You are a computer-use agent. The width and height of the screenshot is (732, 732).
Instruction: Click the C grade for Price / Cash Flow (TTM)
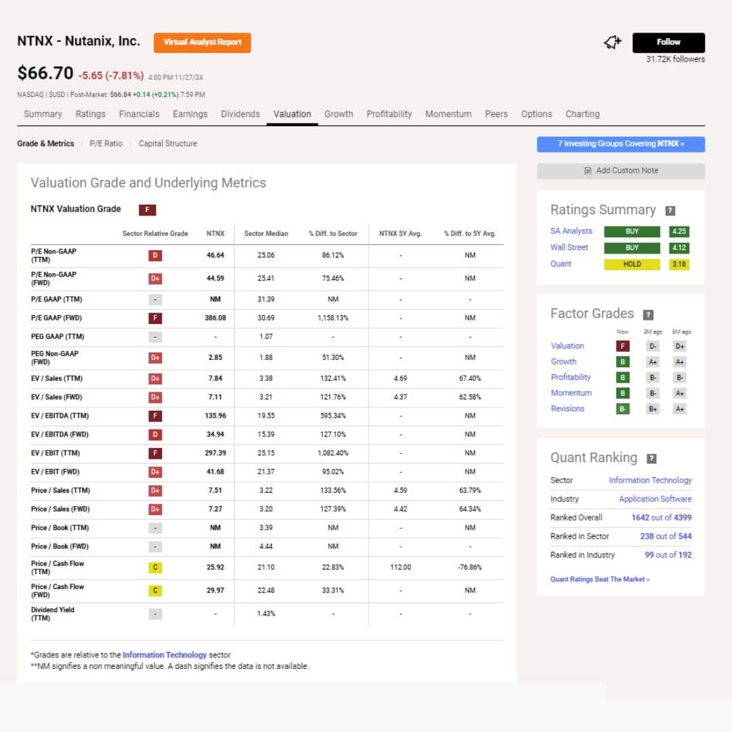point(155,568)
